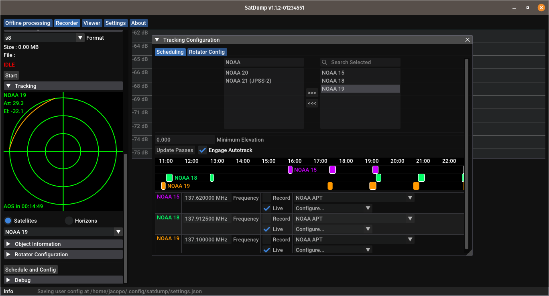
Task: Click the NOAA 15 pass near 17:30
Action: 332,170
